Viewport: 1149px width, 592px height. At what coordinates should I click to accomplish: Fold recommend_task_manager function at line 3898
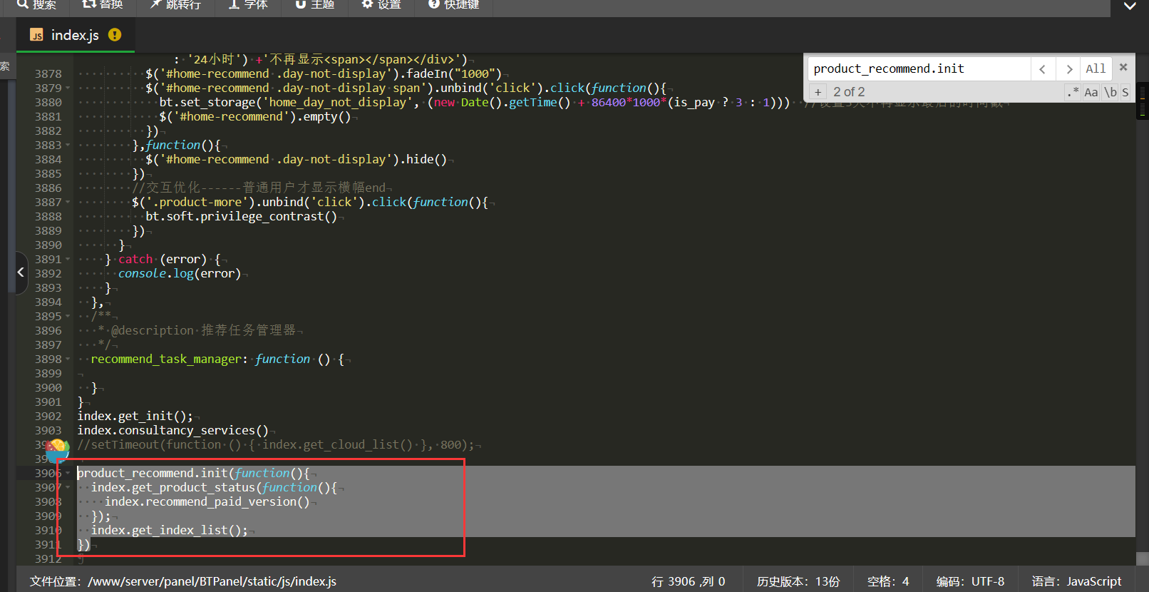pos(68,359)
